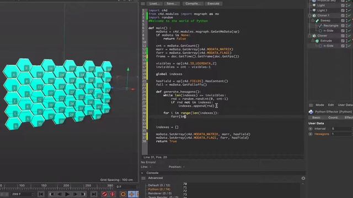Select the Extrude object icon

click(x=317, y=41)
